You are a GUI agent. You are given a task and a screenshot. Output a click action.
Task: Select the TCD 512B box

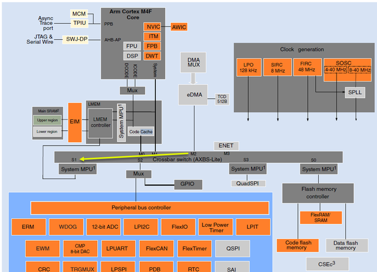coord(222,99)
